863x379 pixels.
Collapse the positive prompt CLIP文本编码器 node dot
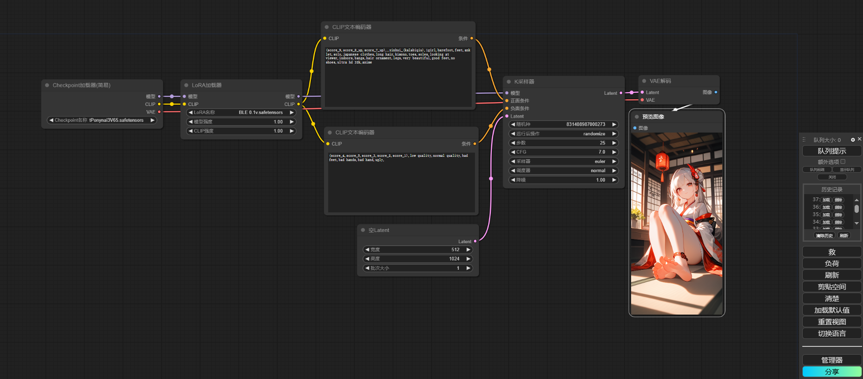pyautogui.click(x=327, y=27)
